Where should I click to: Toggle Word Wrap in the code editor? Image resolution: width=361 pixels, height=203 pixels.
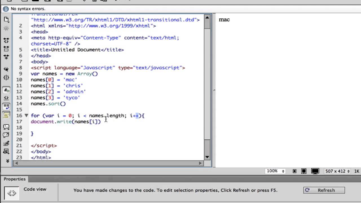coord(6,107)
